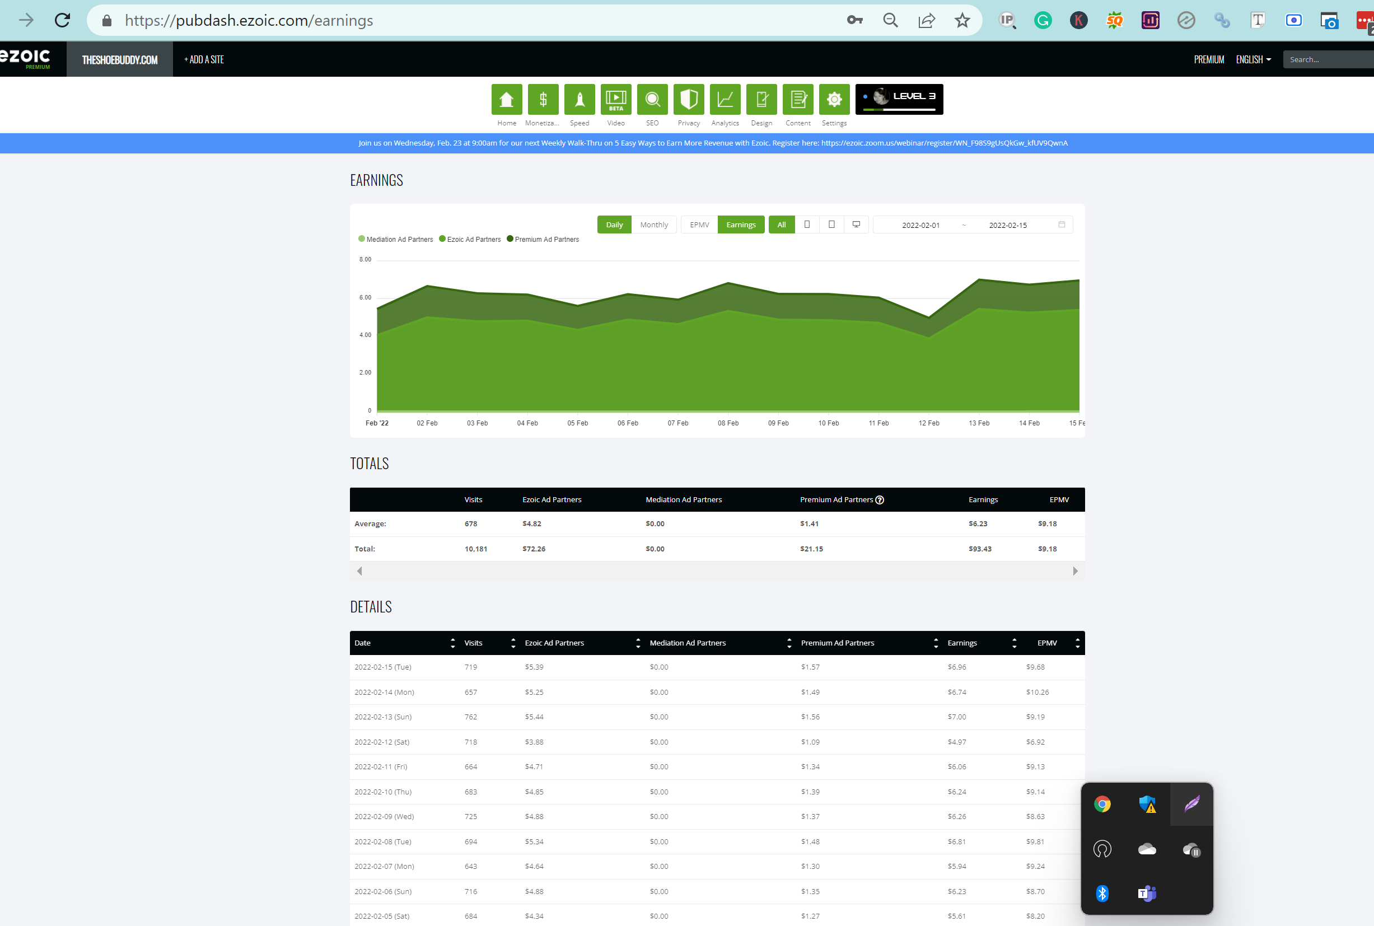Click the zoom magnifier in the address bar

pos(890,21)
